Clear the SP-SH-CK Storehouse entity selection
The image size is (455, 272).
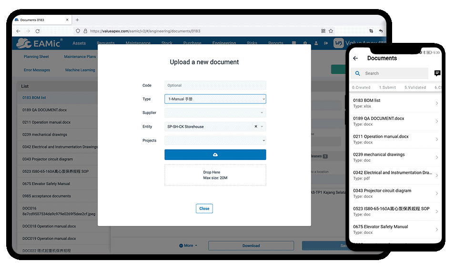coord(256,126)
